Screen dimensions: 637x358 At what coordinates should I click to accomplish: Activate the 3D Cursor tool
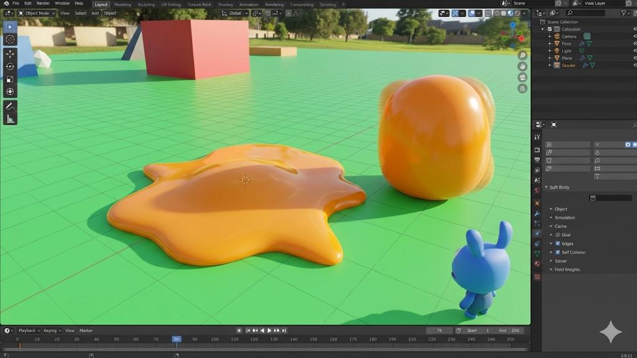pyautogui.click(x=10, y=39)
